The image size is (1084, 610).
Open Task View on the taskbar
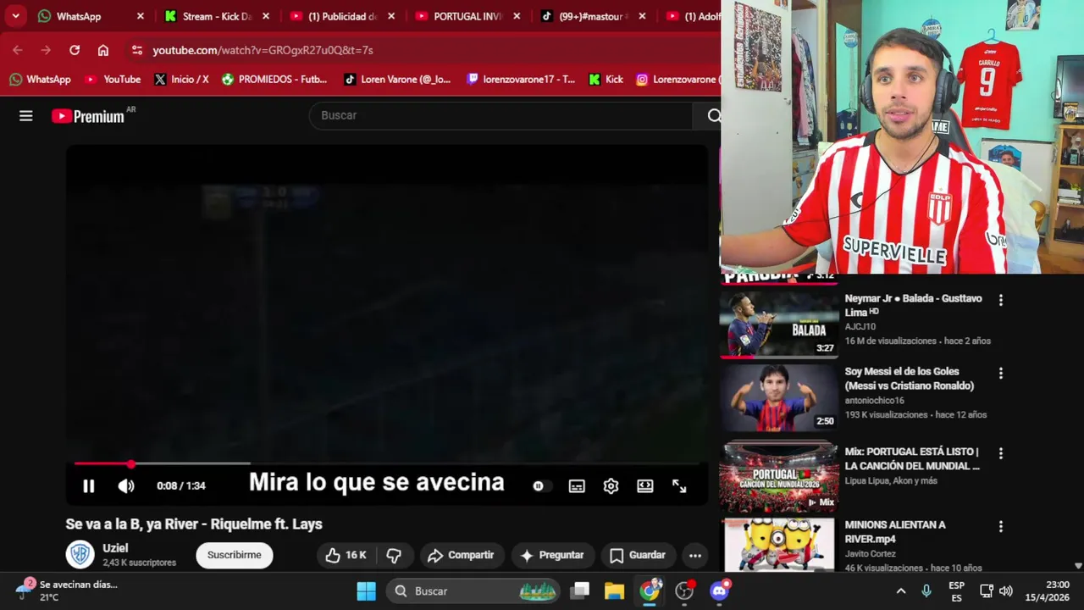coord(580,591)
